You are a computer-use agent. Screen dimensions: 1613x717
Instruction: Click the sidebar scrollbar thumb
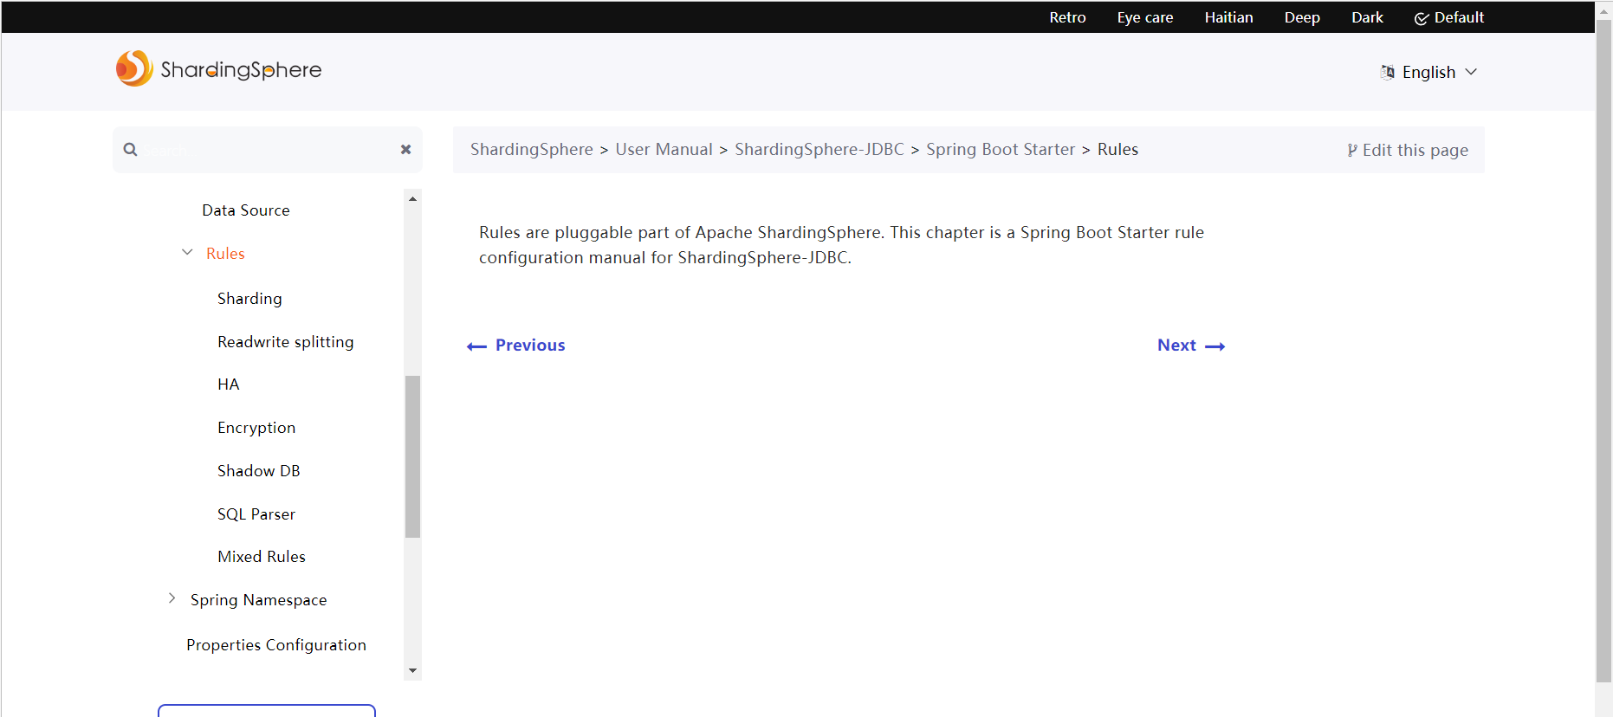click(412, 456)
